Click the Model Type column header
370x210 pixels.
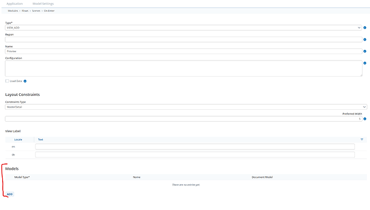coord(22,177)
